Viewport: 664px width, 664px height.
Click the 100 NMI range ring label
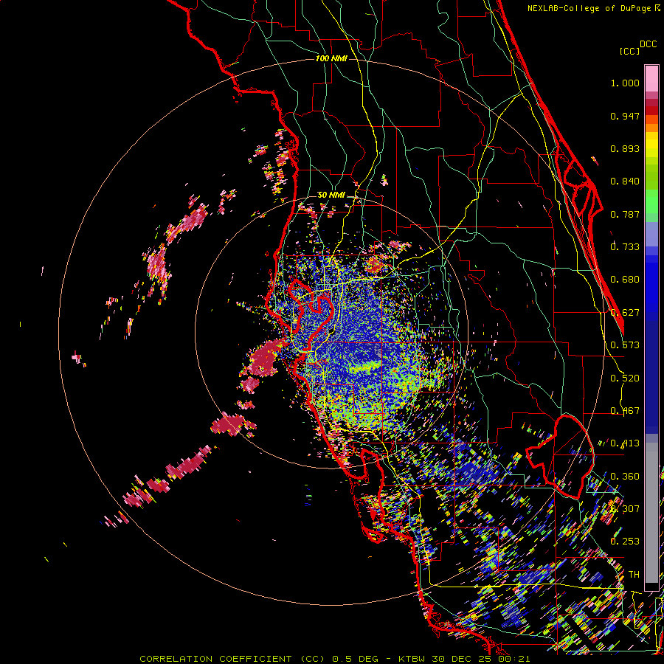[331, 58]
